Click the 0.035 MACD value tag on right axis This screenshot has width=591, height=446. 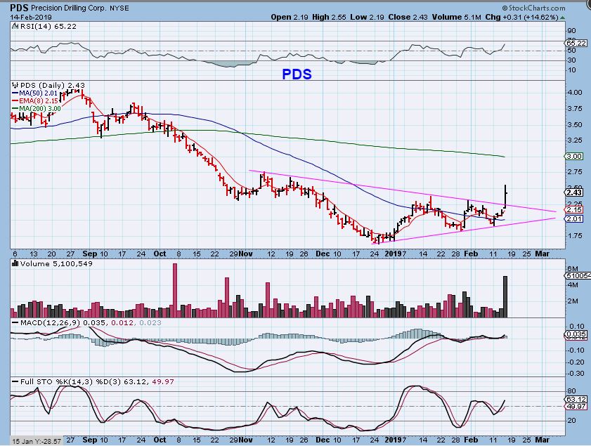point(576,334)
